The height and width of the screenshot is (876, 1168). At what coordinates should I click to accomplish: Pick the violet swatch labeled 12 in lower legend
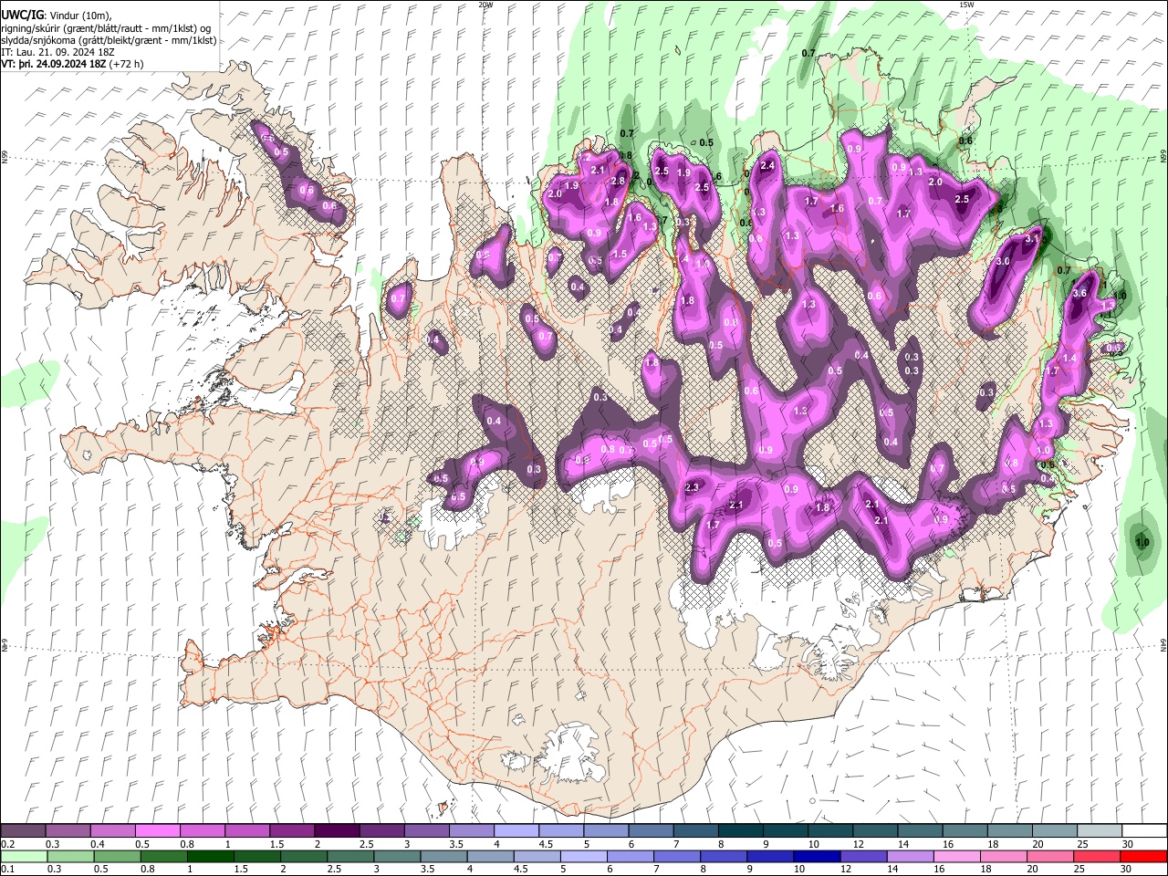tap(864, 857)
